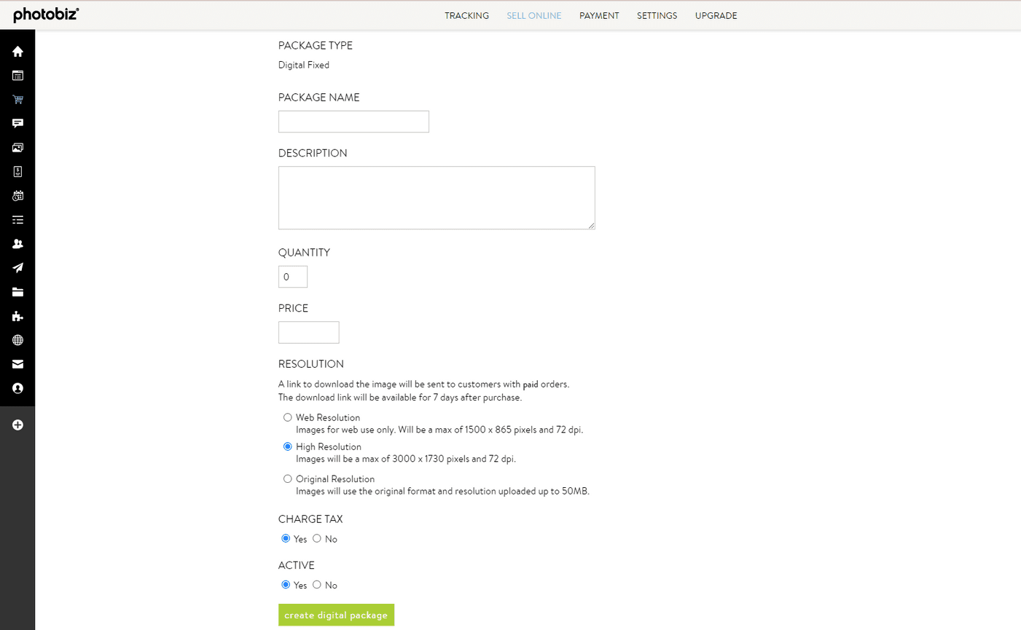1021x630 pixels.
Task: Set Charge Tax to No
Action: (x=317, y=538)
